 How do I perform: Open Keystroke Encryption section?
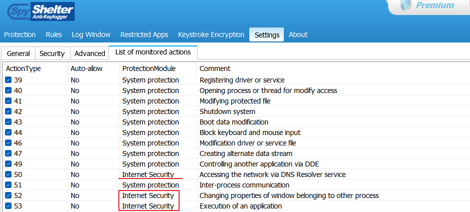(211, 34)
